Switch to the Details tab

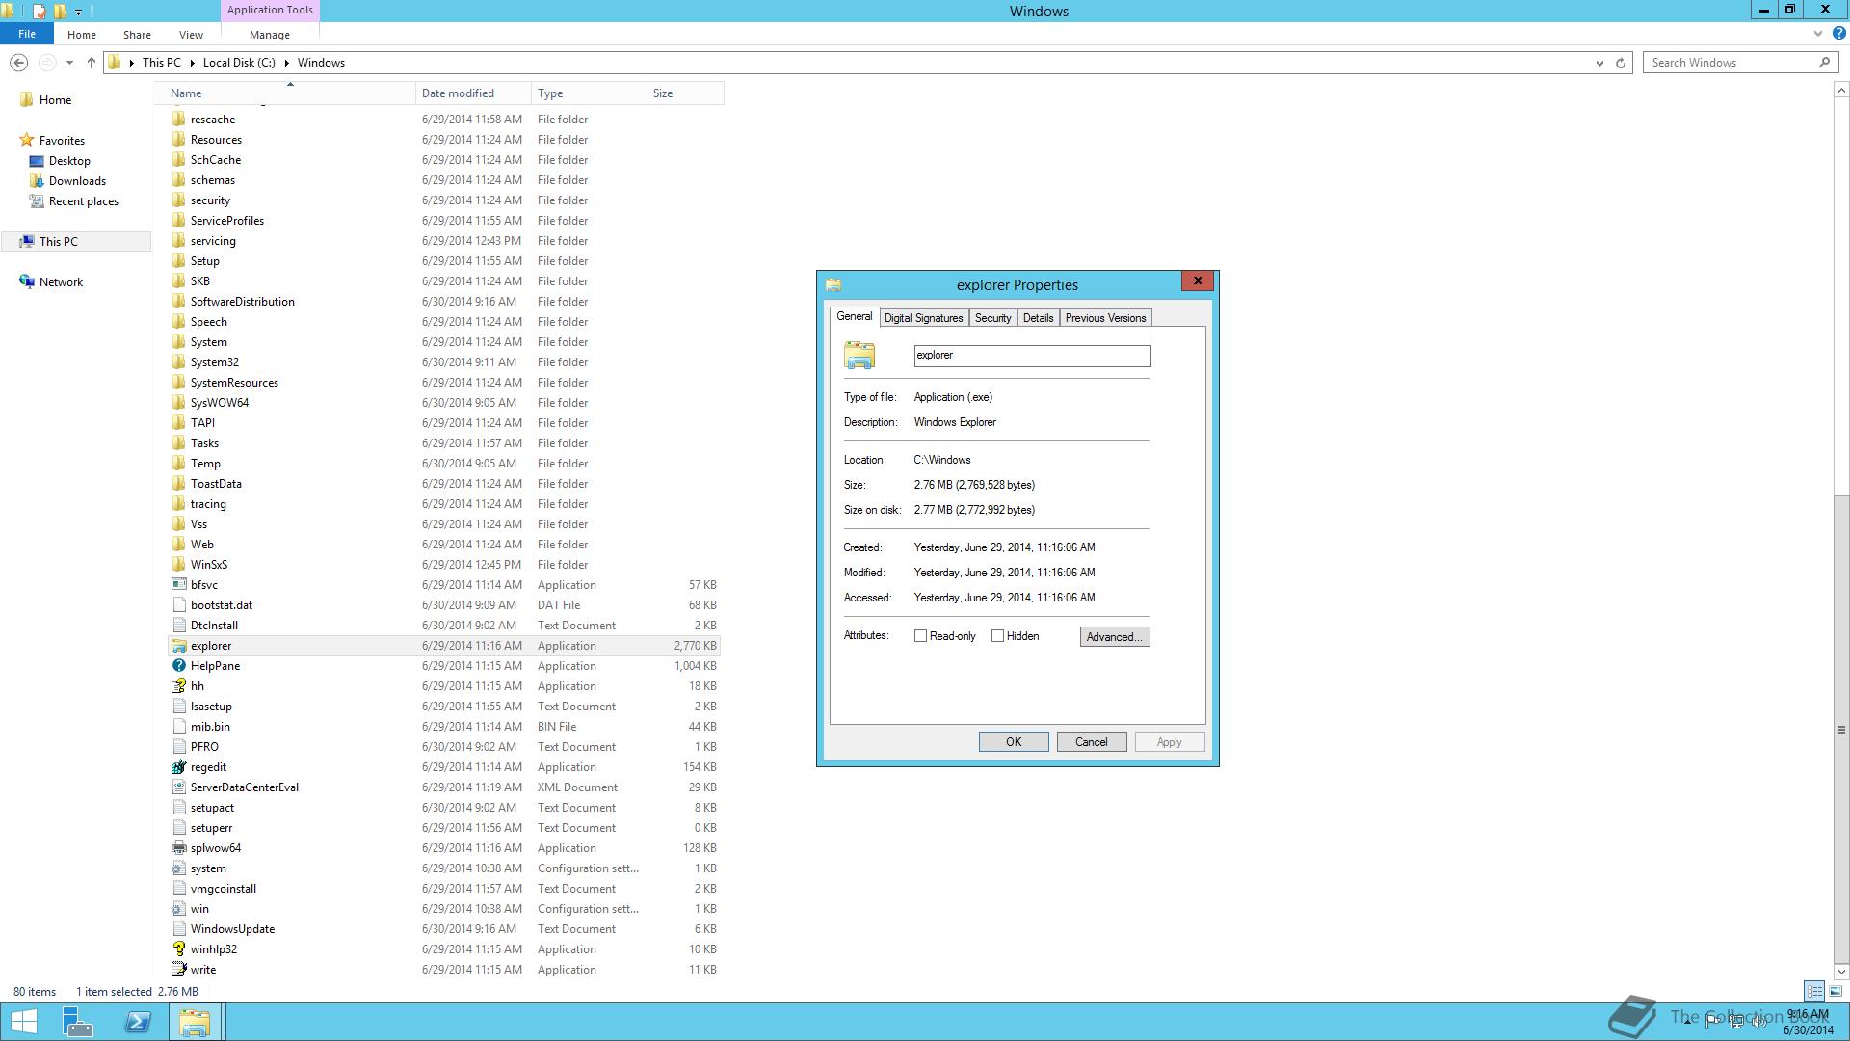click(x=1038, y=318)
